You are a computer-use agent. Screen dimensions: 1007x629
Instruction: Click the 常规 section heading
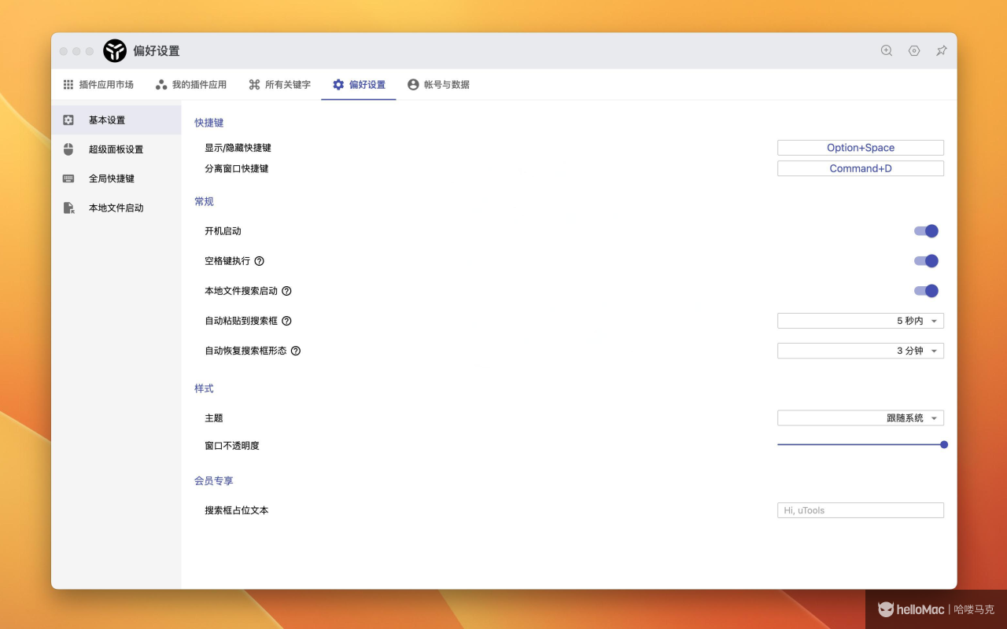[x=204, y=201]
